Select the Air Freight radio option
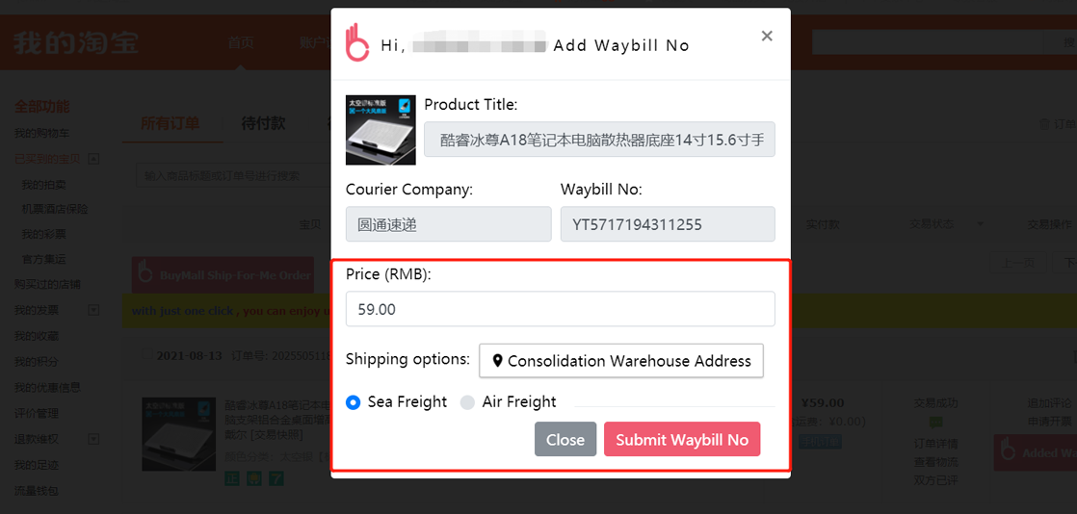The width and height of the screenshot is (1077, 514). click(x=467, y=402)
